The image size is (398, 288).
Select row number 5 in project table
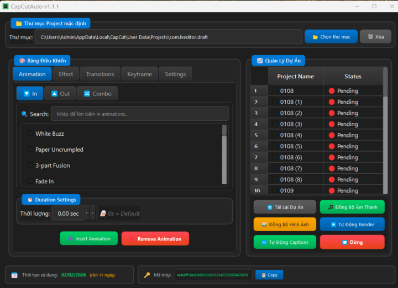click(259, 135)
